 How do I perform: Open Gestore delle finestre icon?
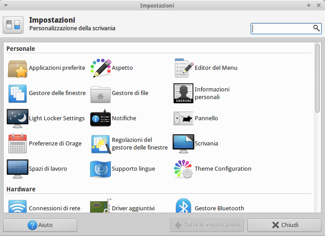pyautogui.click(x=18, y=94)
